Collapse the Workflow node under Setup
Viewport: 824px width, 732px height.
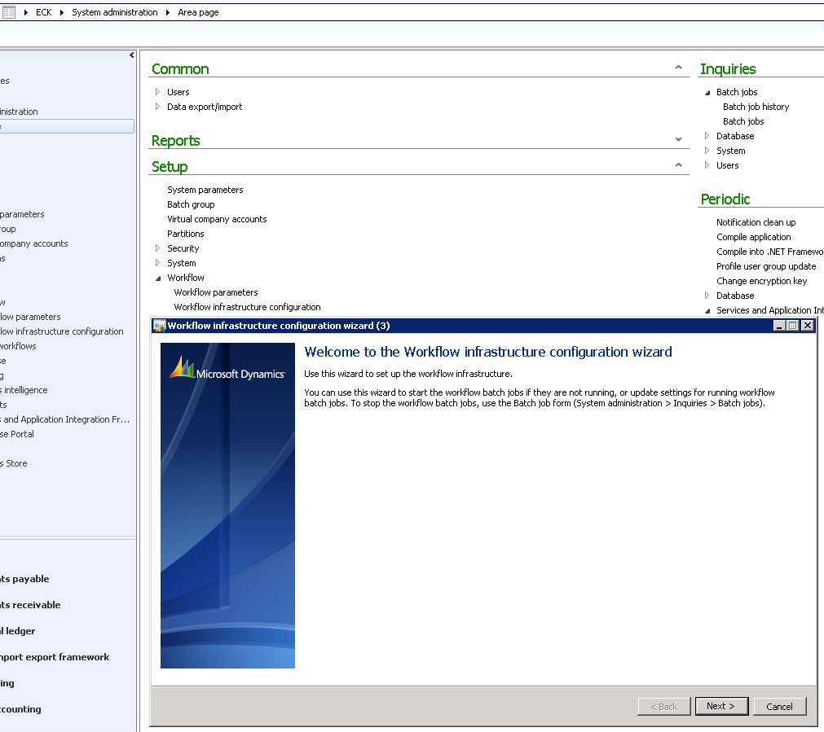[157, 278]
